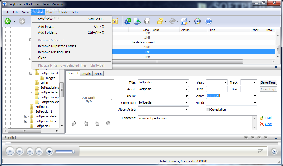Click the volume slider
Viewport: 283px width, 166px height.
(x=65, y=152)
